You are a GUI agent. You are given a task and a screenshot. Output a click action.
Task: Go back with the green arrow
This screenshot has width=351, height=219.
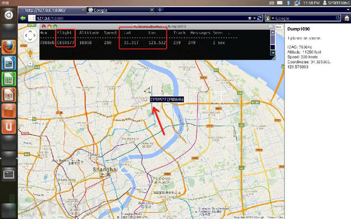click(23, 18)
